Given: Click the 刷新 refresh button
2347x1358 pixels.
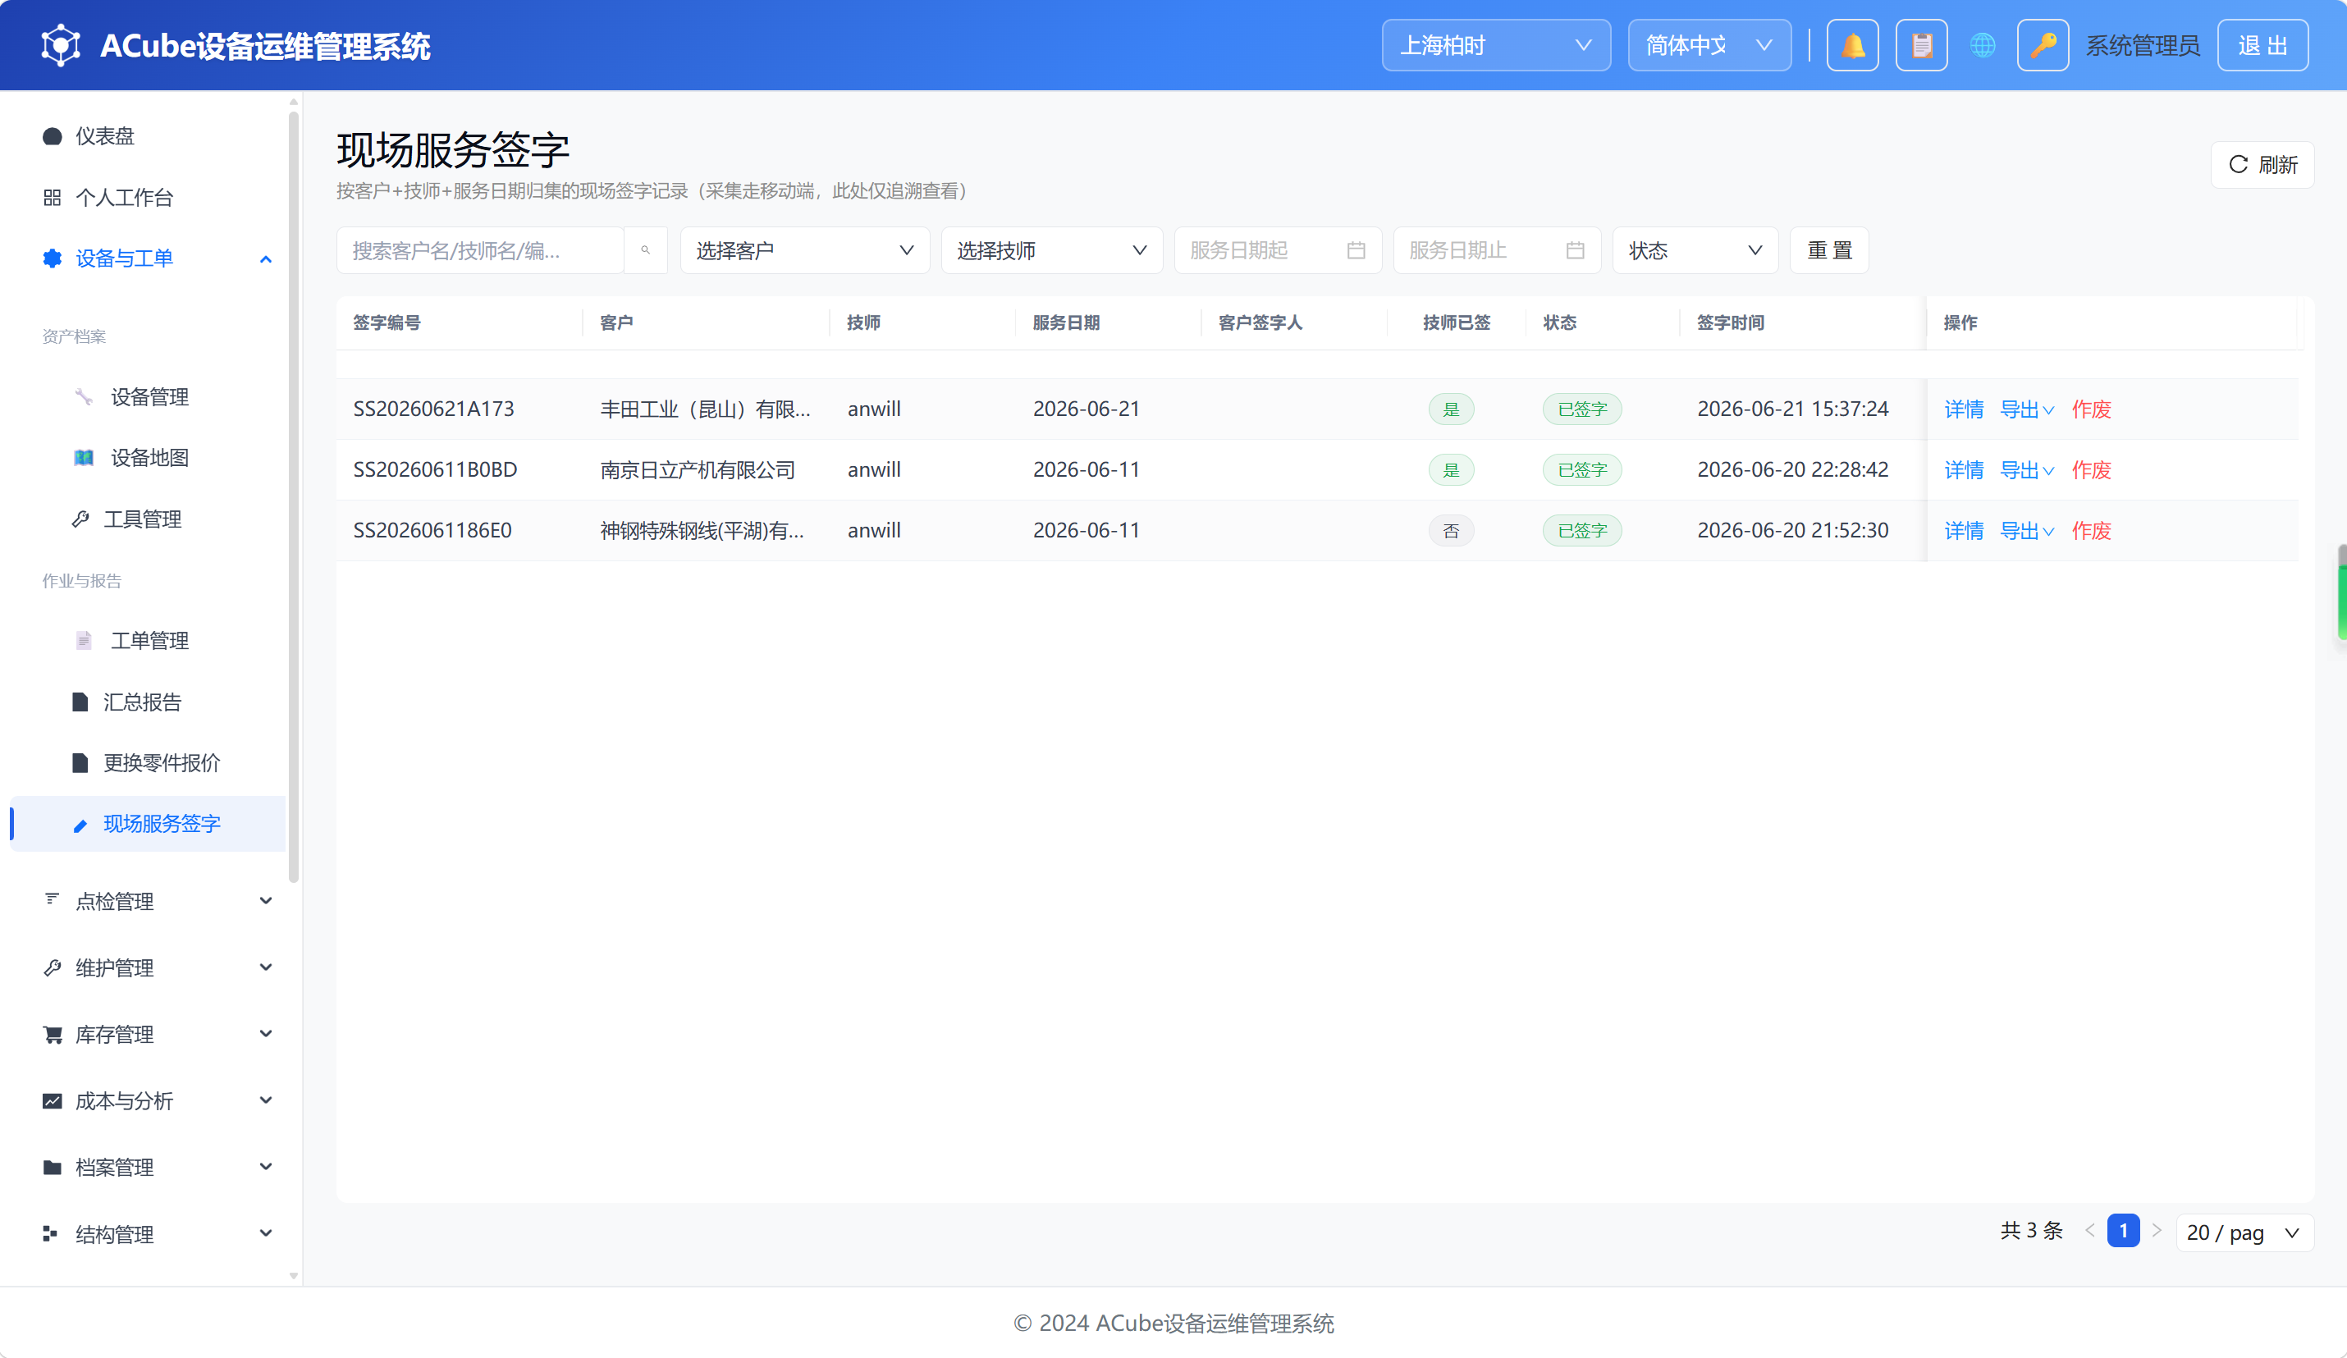Looking at the screenshot, I should [2262, 165].
